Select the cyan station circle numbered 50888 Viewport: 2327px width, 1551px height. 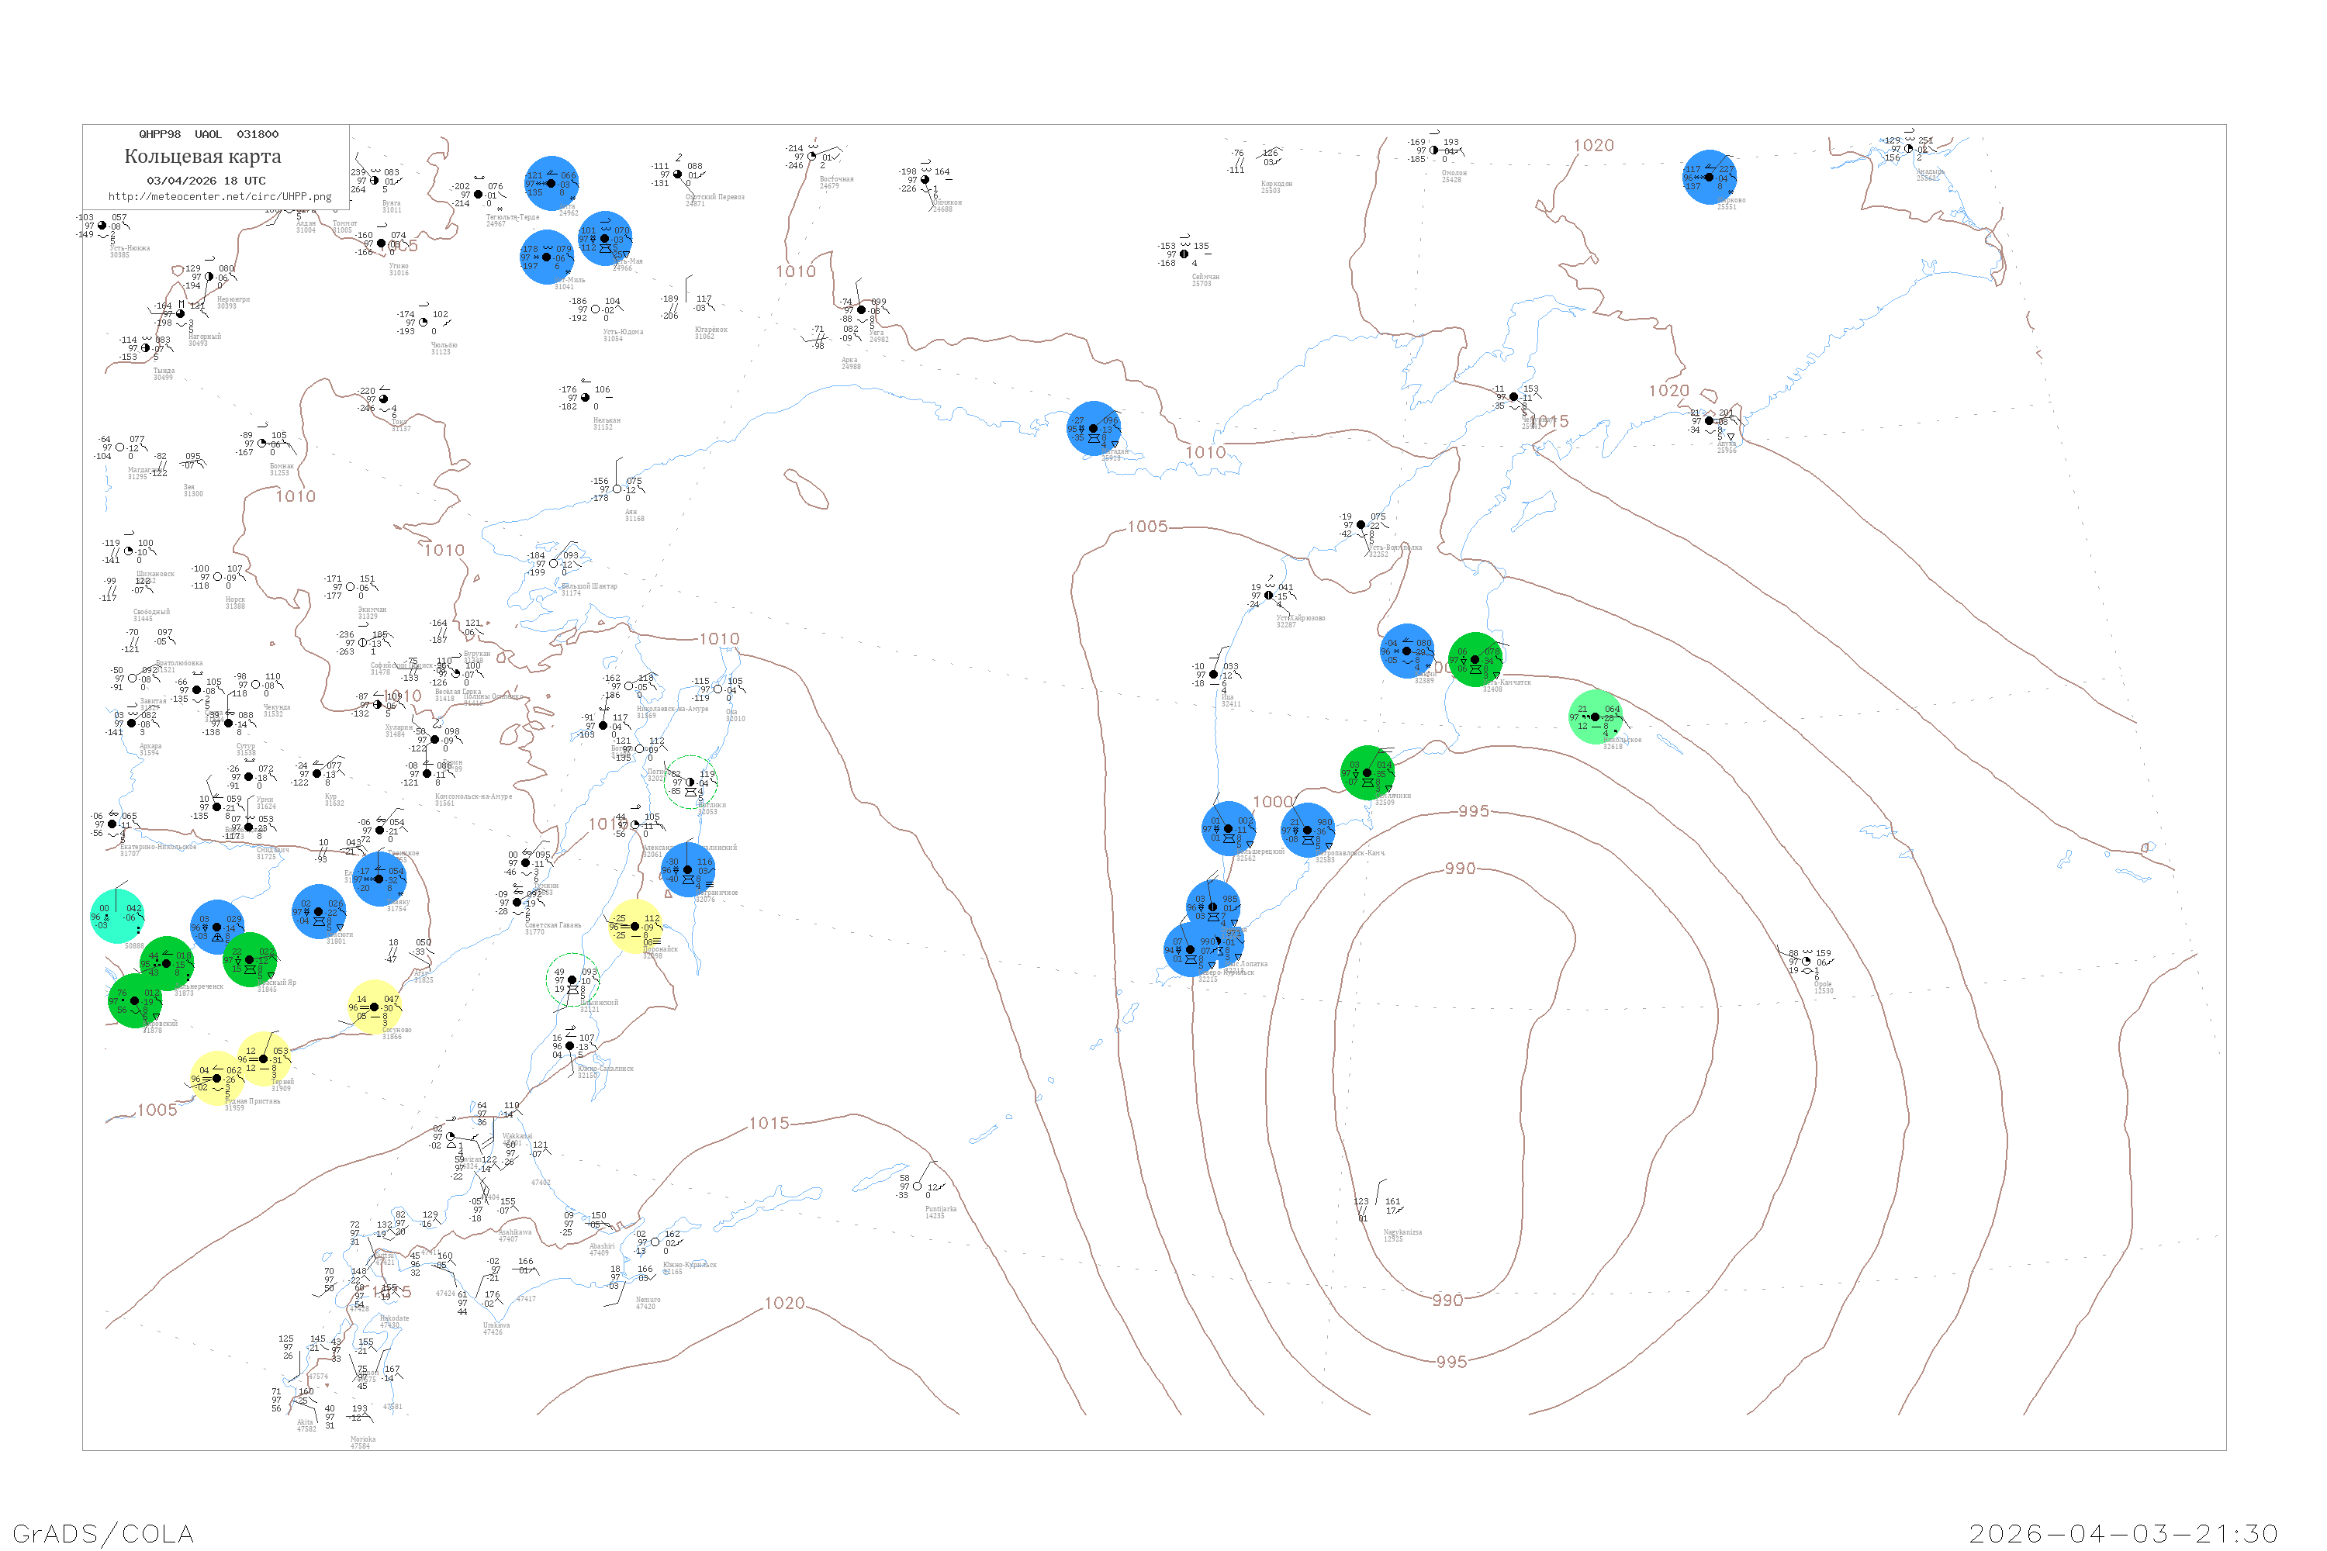[117, 917]
